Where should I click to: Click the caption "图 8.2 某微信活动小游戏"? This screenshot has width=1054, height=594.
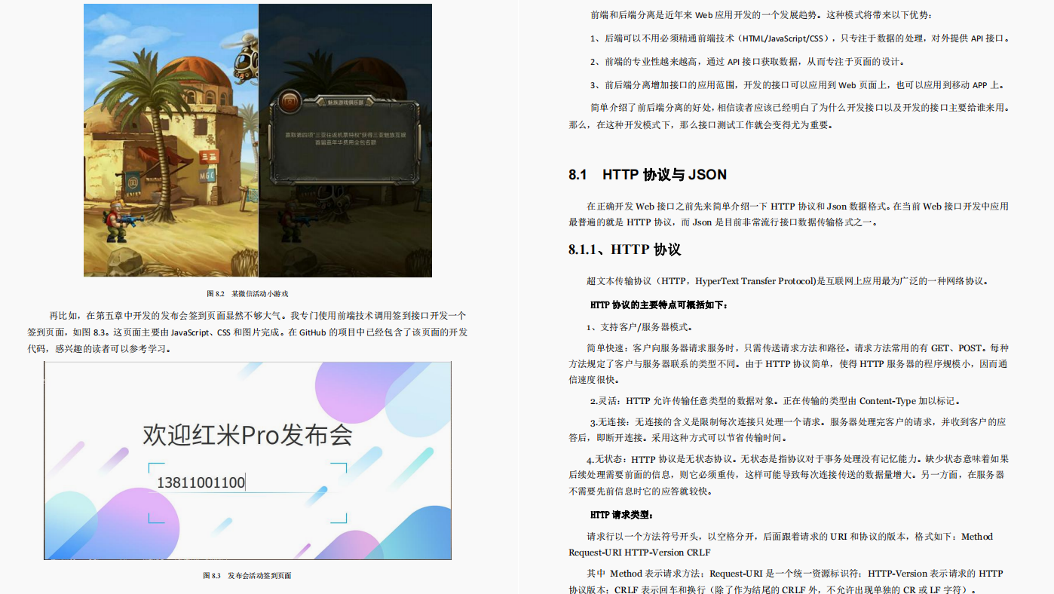coord(247,293)
